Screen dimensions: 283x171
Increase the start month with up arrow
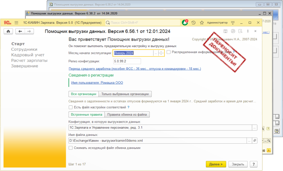tap(161, 51)
